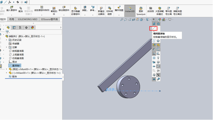Expand the chilun00<1> component node
The width and height of the screenshot is (213, 120).
6,69
